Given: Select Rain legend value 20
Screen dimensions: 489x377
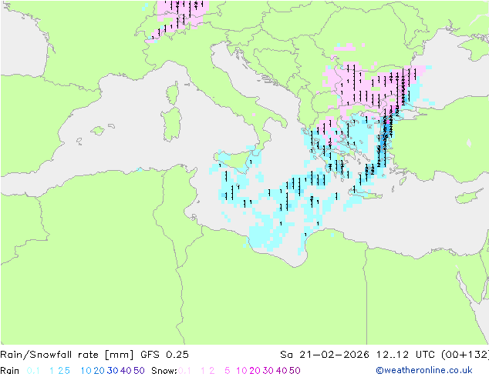Looking at the screenshot, I should [99, 371].
